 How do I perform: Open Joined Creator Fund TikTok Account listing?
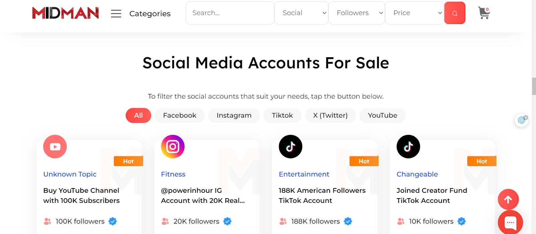431,196
